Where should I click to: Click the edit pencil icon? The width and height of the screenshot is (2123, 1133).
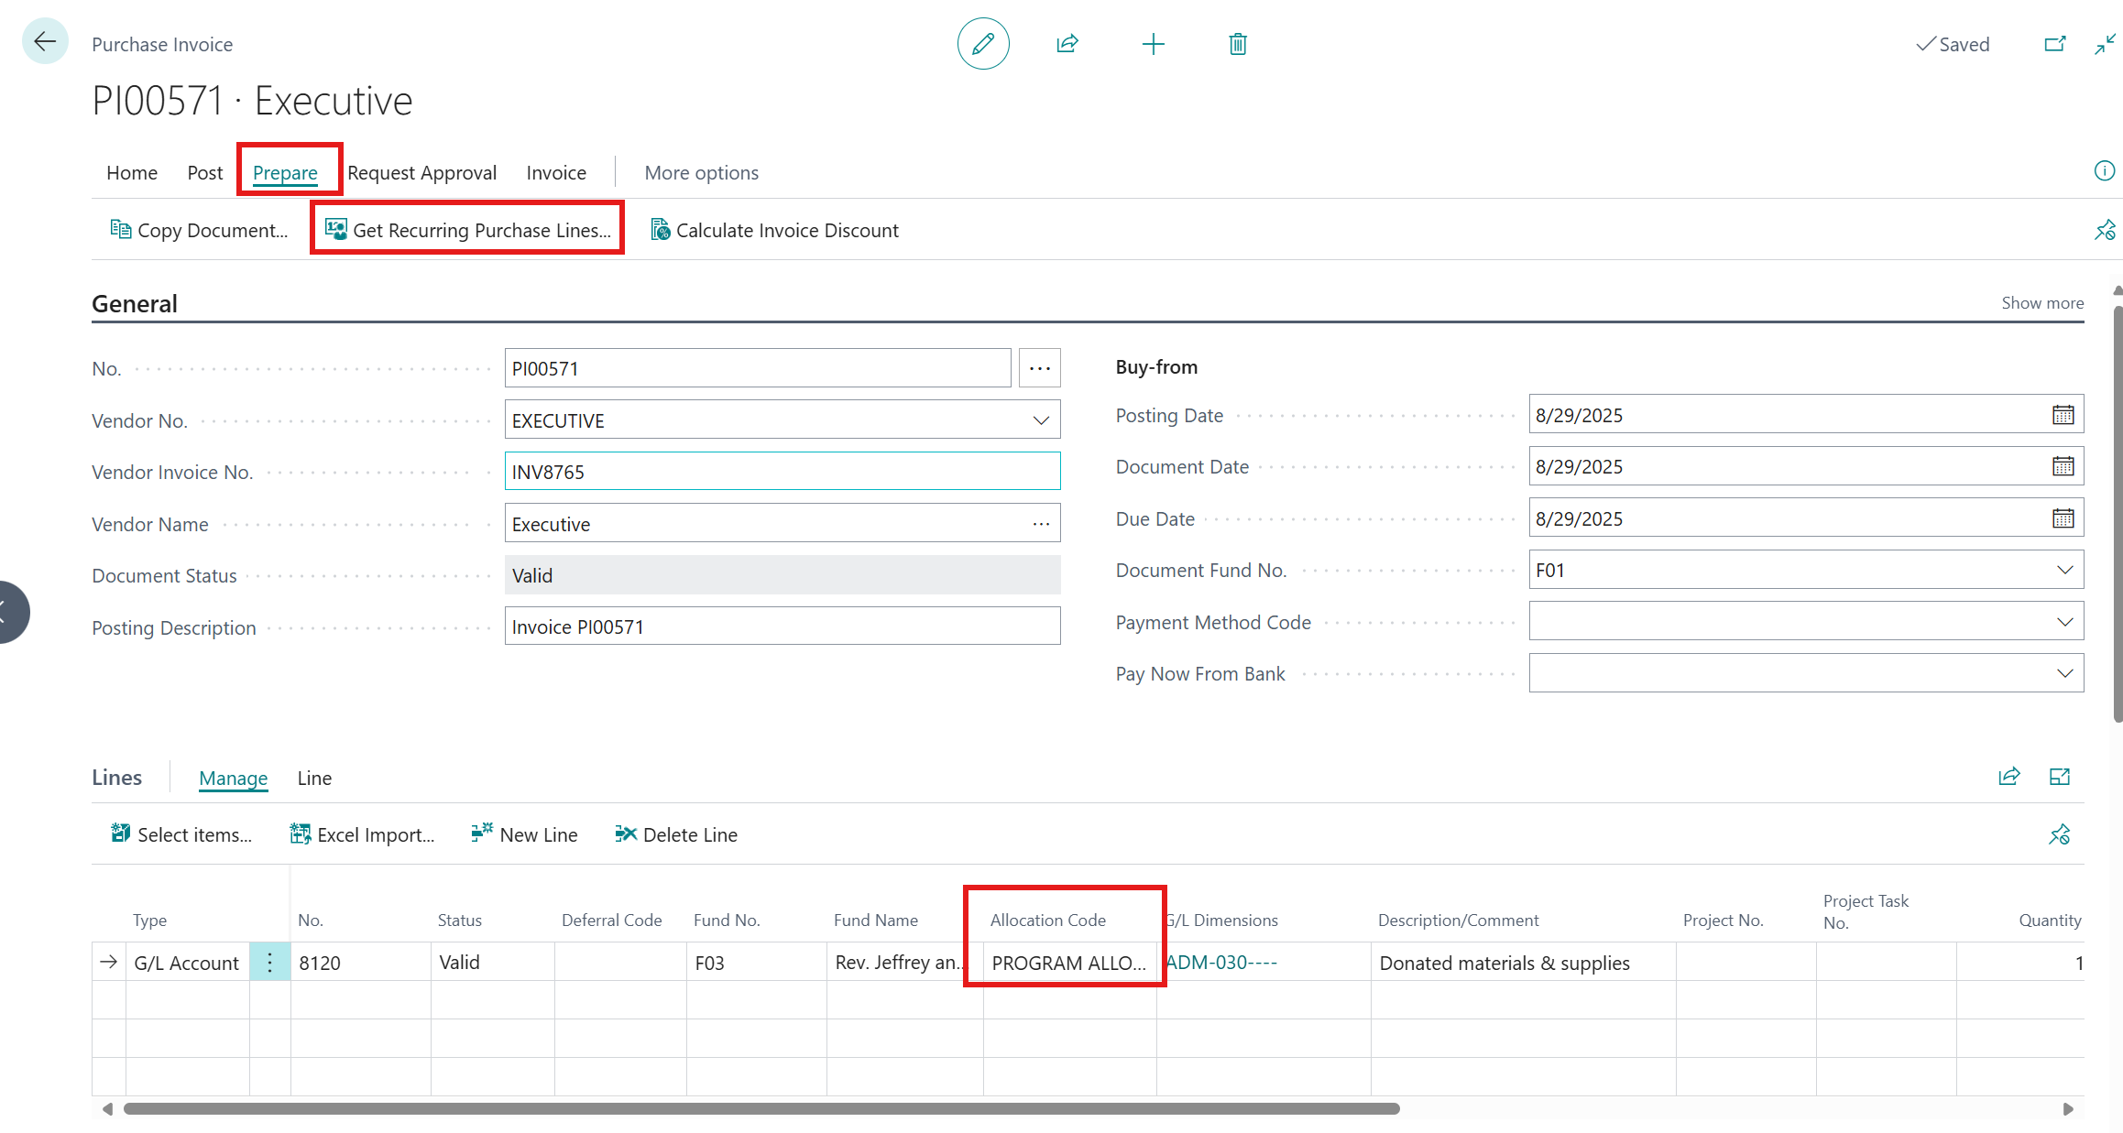click(982, 44)
